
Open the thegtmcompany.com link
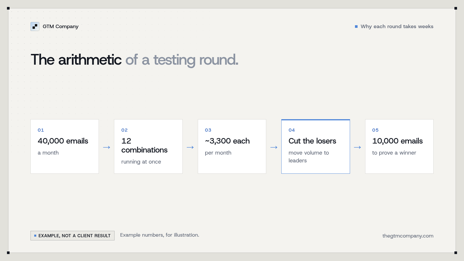pos(408,236)
